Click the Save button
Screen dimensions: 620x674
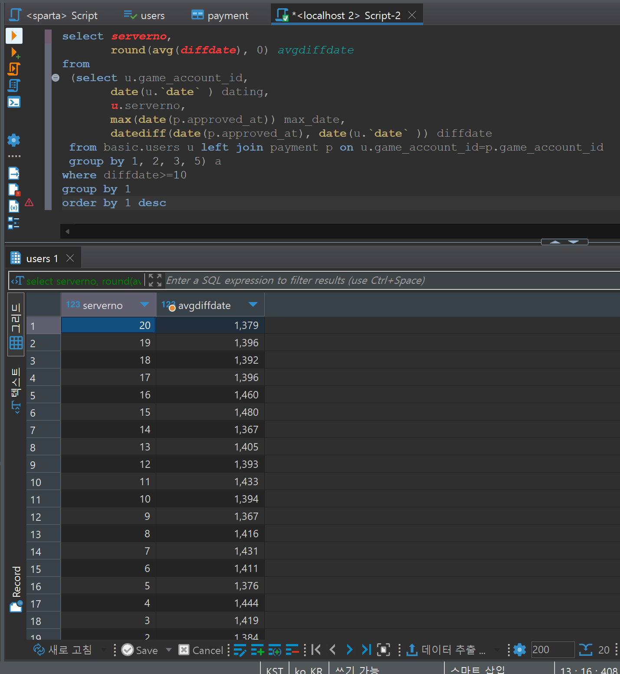(x=140, y=650)
